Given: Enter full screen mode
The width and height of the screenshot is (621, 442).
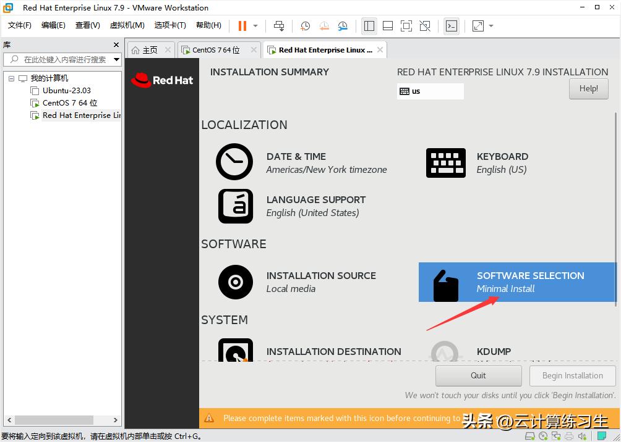Looking at the screenshot, I should click(405, 25).
